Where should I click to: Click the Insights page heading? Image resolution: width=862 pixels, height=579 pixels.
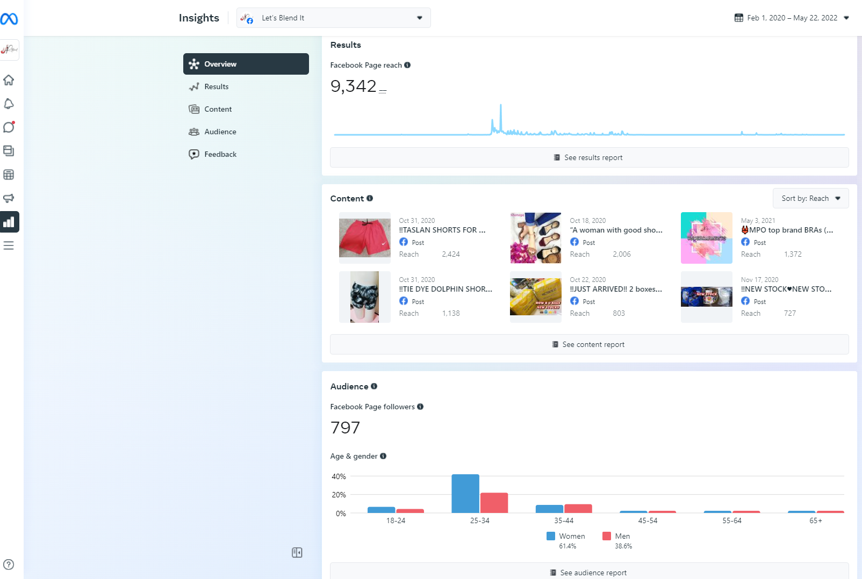click(x=199, y=18)
